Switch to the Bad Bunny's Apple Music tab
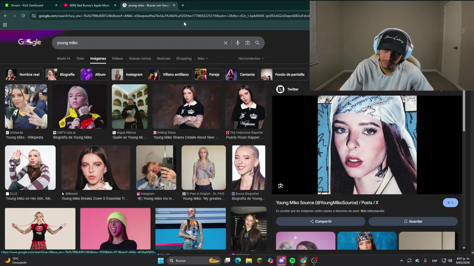 pos(89,5)
